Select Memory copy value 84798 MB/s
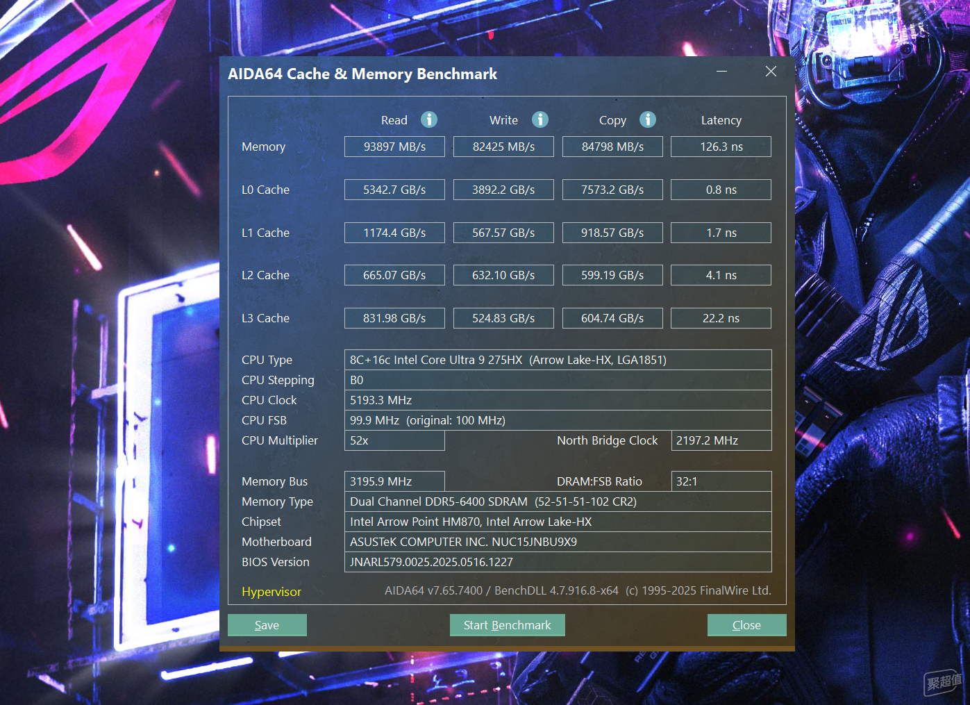This screenshot has height=705, width=970. tap(612, 147)
